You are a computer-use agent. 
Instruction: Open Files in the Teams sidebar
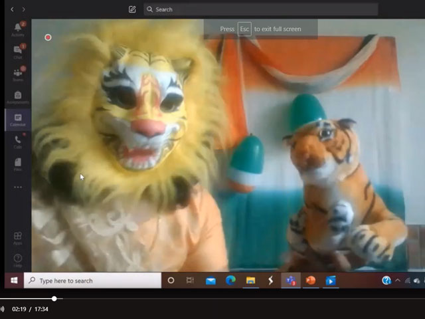click(18, 163)
